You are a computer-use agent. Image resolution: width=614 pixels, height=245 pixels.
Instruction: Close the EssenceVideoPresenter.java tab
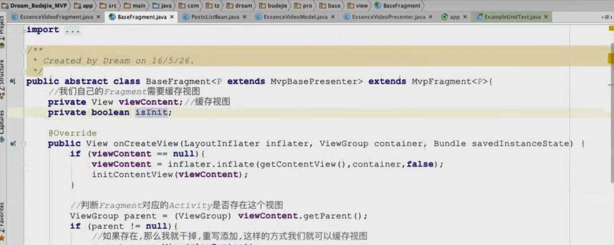tap(430, 17)
